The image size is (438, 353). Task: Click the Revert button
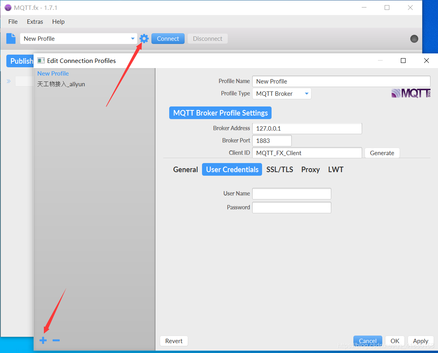174,341
